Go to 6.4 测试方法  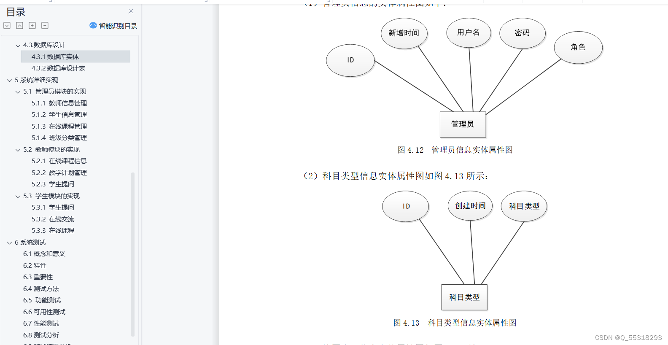[x=41, y=289]
